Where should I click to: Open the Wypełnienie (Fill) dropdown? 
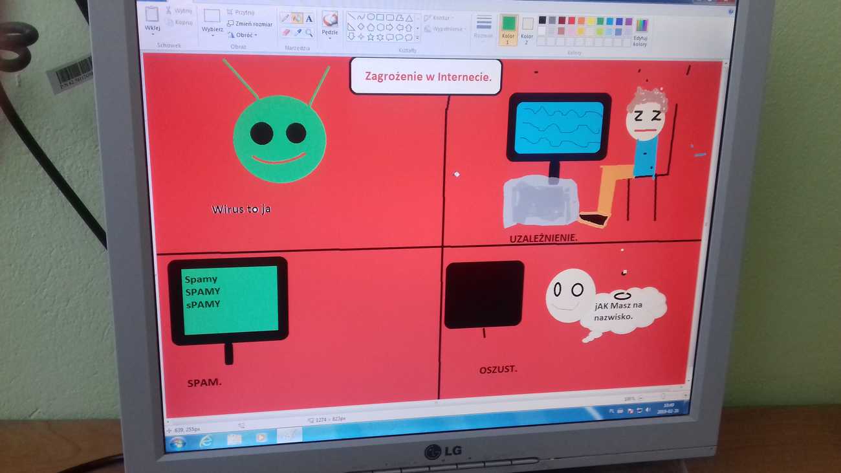click(445, 28)
